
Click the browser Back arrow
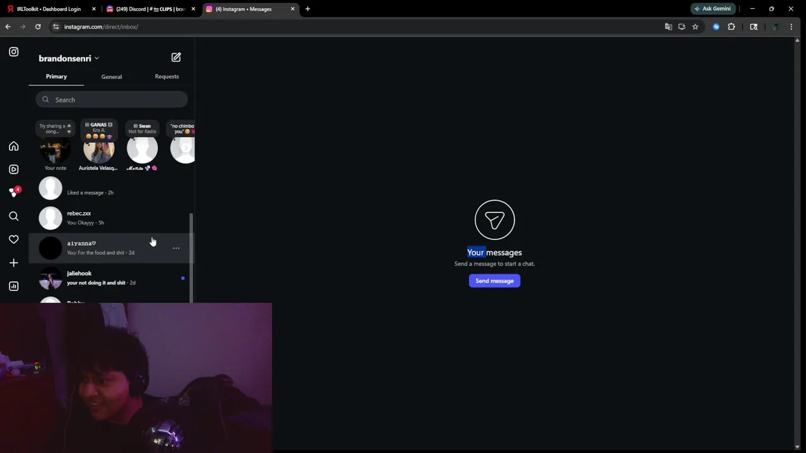click(x=8, y=26)
